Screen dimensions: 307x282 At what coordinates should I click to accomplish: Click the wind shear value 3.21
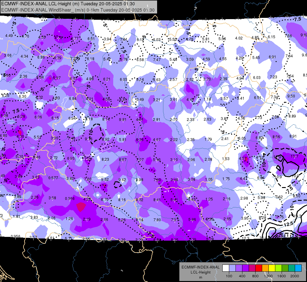[156, 100]
